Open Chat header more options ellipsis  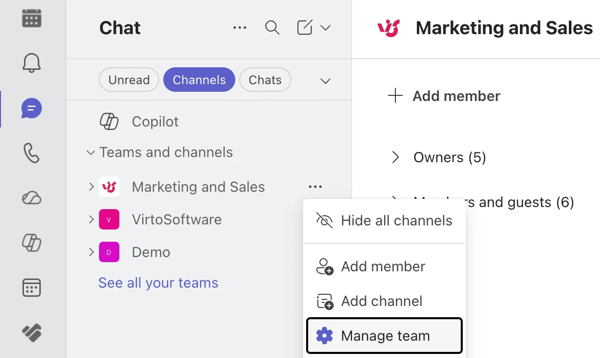pyautogui.click(x=240, y=28)
